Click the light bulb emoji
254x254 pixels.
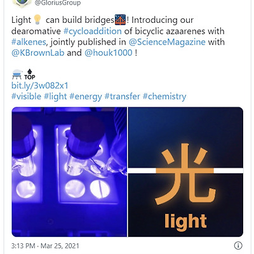click(x=37, y=20)
